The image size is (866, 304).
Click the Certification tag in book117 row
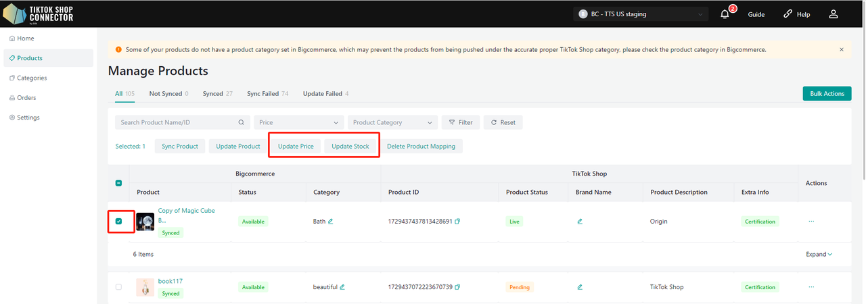pyautogui.click(x=760, y=287)
